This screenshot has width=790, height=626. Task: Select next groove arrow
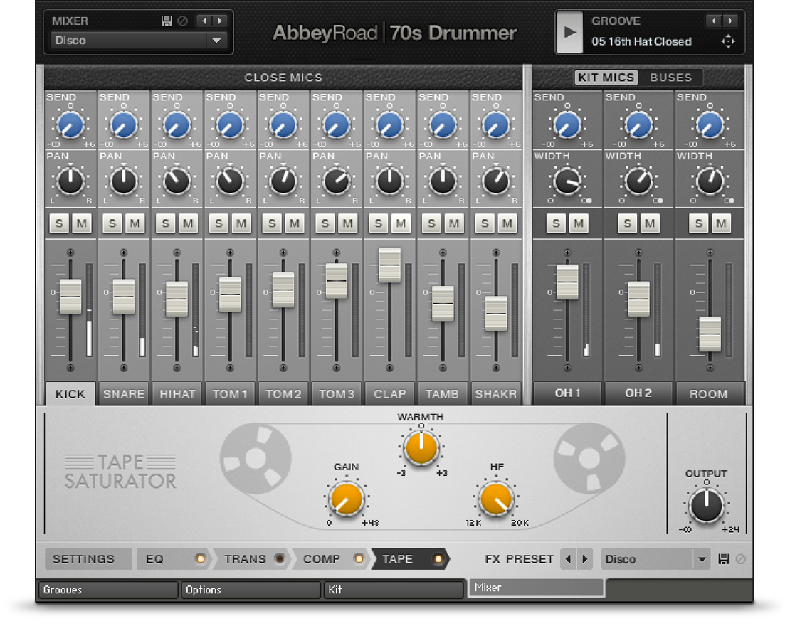[x=730, y=21]
